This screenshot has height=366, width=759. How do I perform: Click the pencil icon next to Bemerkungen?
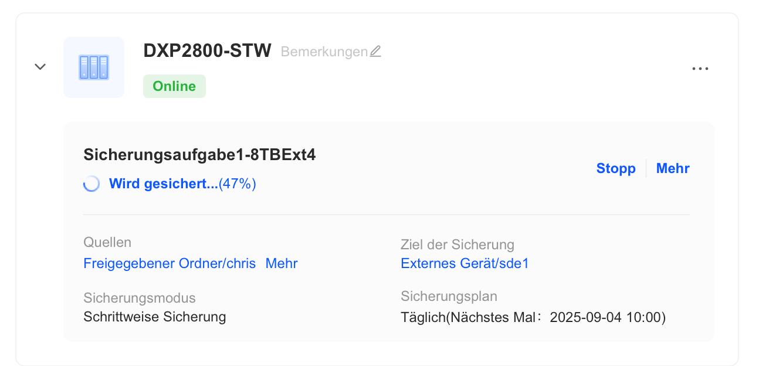coord(375,52)
